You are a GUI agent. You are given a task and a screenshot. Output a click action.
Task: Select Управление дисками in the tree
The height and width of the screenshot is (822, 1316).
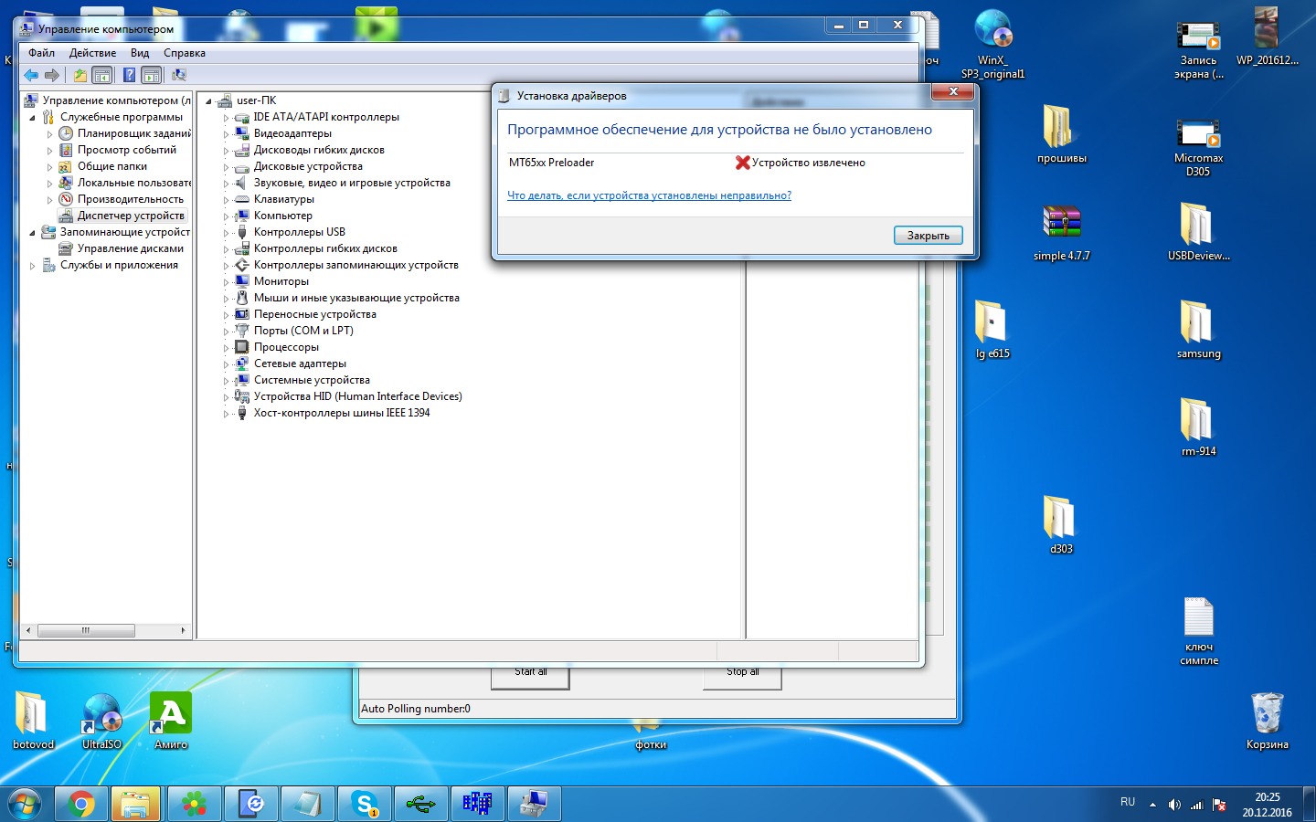(130, 248)
